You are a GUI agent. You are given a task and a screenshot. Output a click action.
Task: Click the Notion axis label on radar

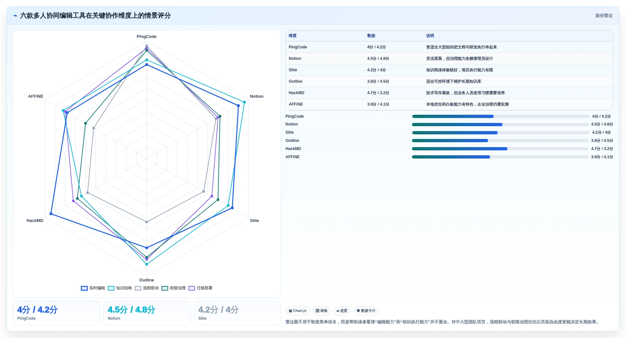[257, 96]
